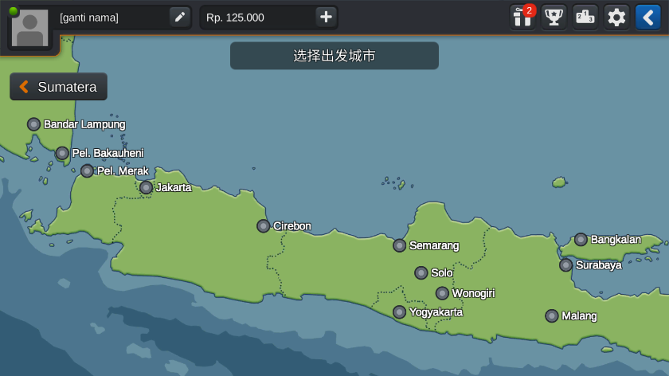Select the Cirebon city marker
Viewport: 669px width, 376px height.
click(x=264, y=226)
